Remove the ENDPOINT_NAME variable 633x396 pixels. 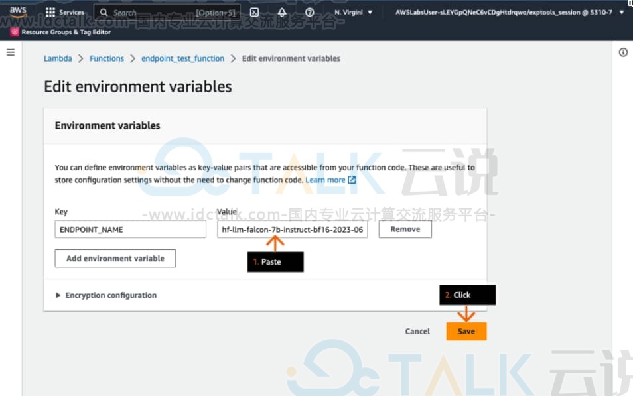(405, 229)
